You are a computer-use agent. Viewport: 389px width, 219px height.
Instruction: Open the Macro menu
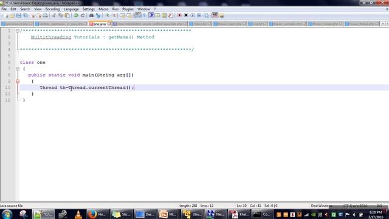click(103, 9)
